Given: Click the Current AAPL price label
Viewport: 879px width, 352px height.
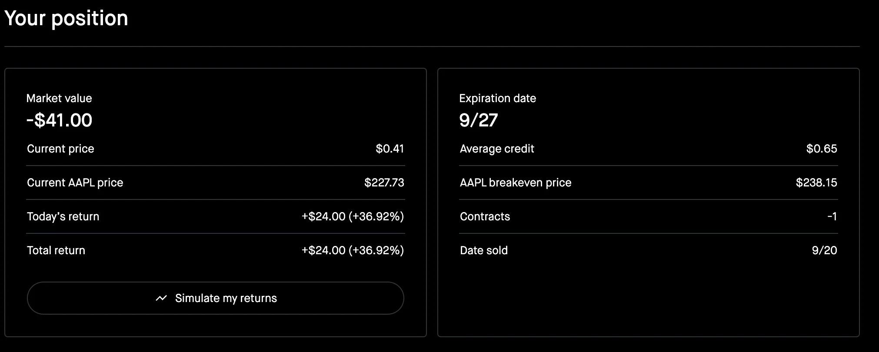Looking at the screenshot, I should (75, 183).
